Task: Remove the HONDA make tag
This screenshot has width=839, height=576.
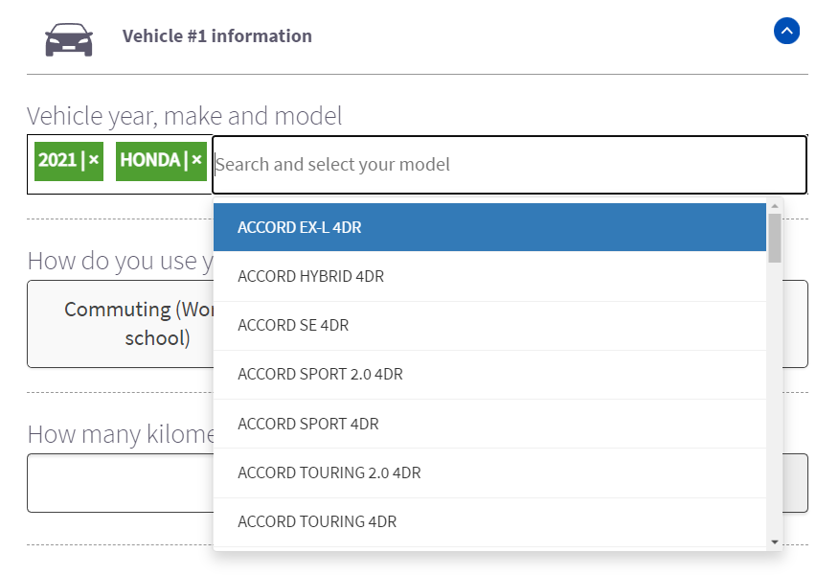Action: [x=196, y=160]
